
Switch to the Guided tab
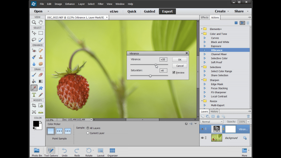coord(150,11)
